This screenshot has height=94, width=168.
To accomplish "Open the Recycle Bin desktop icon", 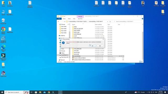I will pos(3,21).
